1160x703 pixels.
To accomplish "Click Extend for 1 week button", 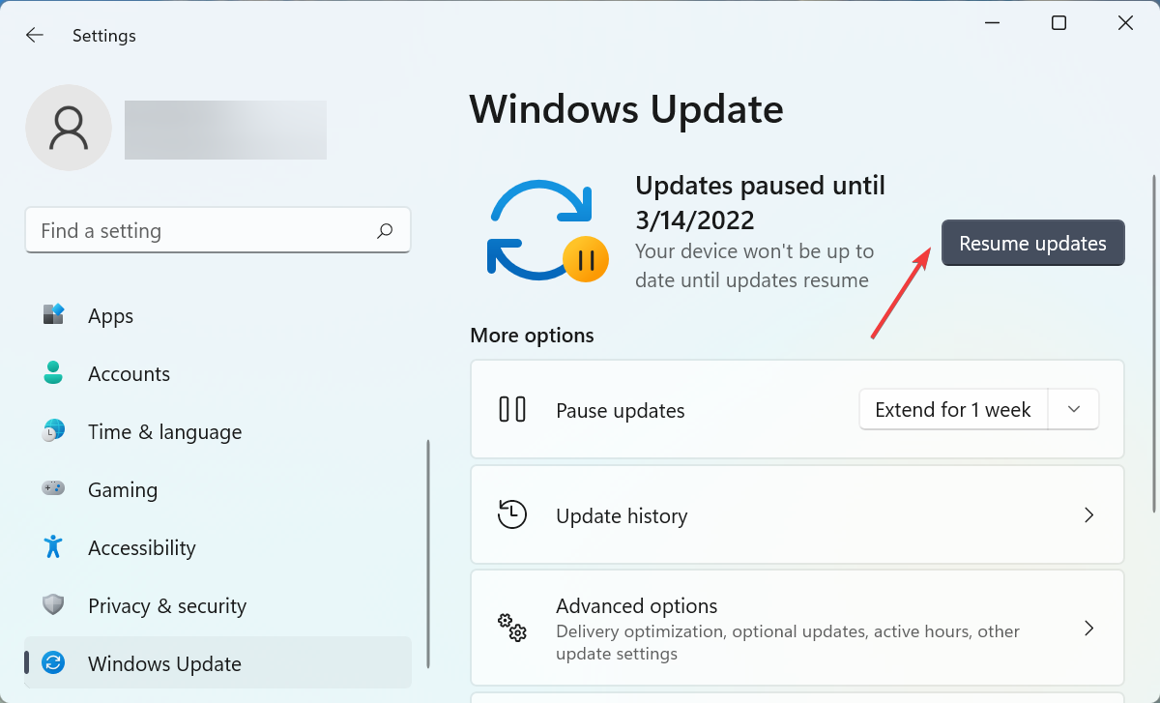I will (x=953, y=410).
